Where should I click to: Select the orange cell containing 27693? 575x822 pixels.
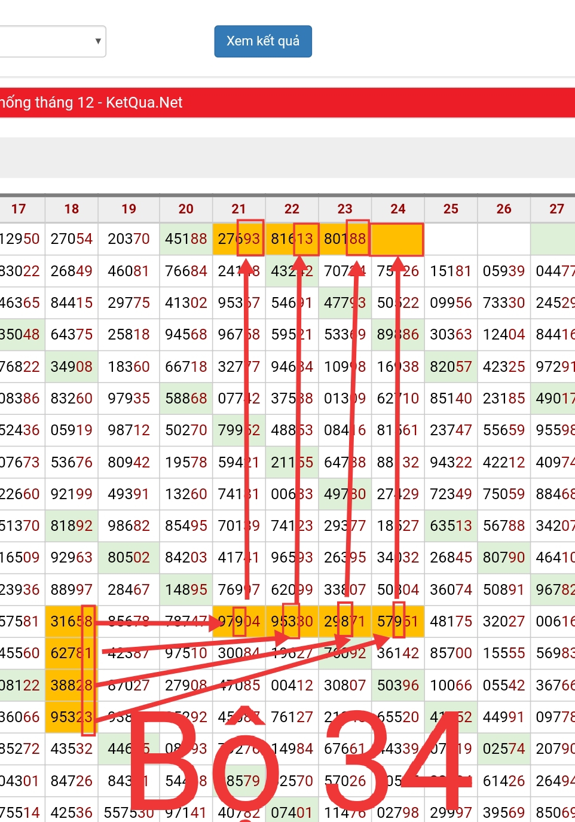(238, 239)
